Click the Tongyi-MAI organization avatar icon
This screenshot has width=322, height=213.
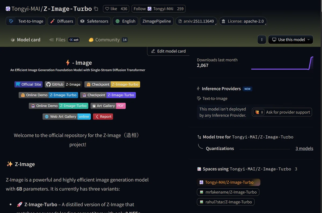(8, 9)
